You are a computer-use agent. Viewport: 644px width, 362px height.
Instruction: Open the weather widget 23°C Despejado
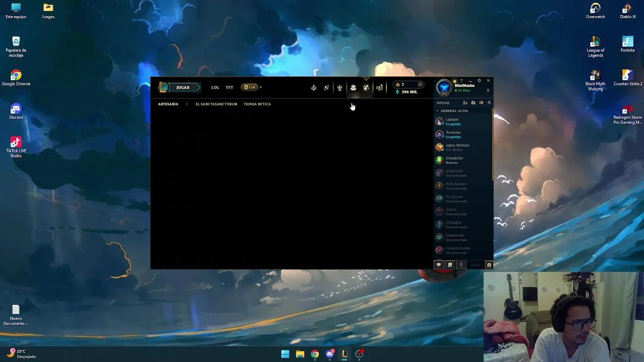(22, 354)
